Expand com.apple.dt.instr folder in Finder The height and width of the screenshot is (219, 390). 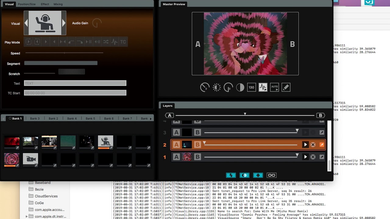(27, 217)
